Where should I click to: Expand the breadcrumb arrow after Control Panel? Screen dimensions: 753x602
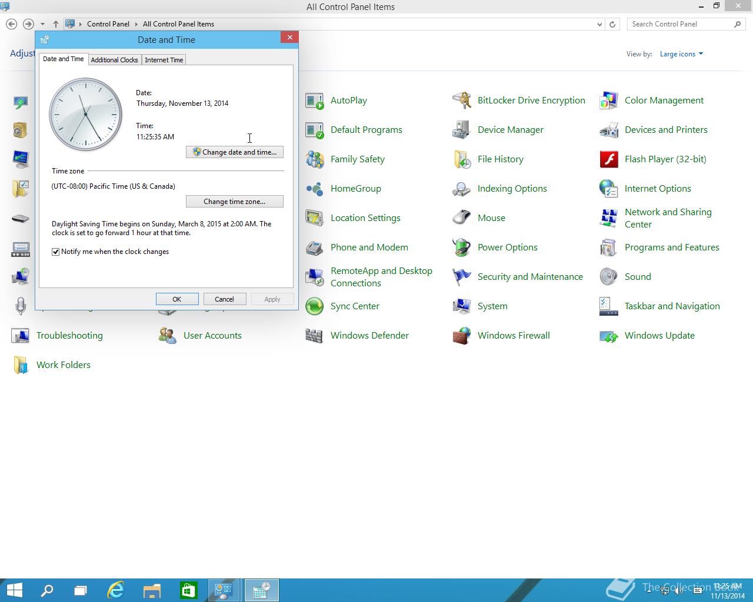point(136,24)
